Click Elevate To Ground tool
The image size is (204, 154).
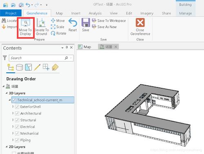41,27
